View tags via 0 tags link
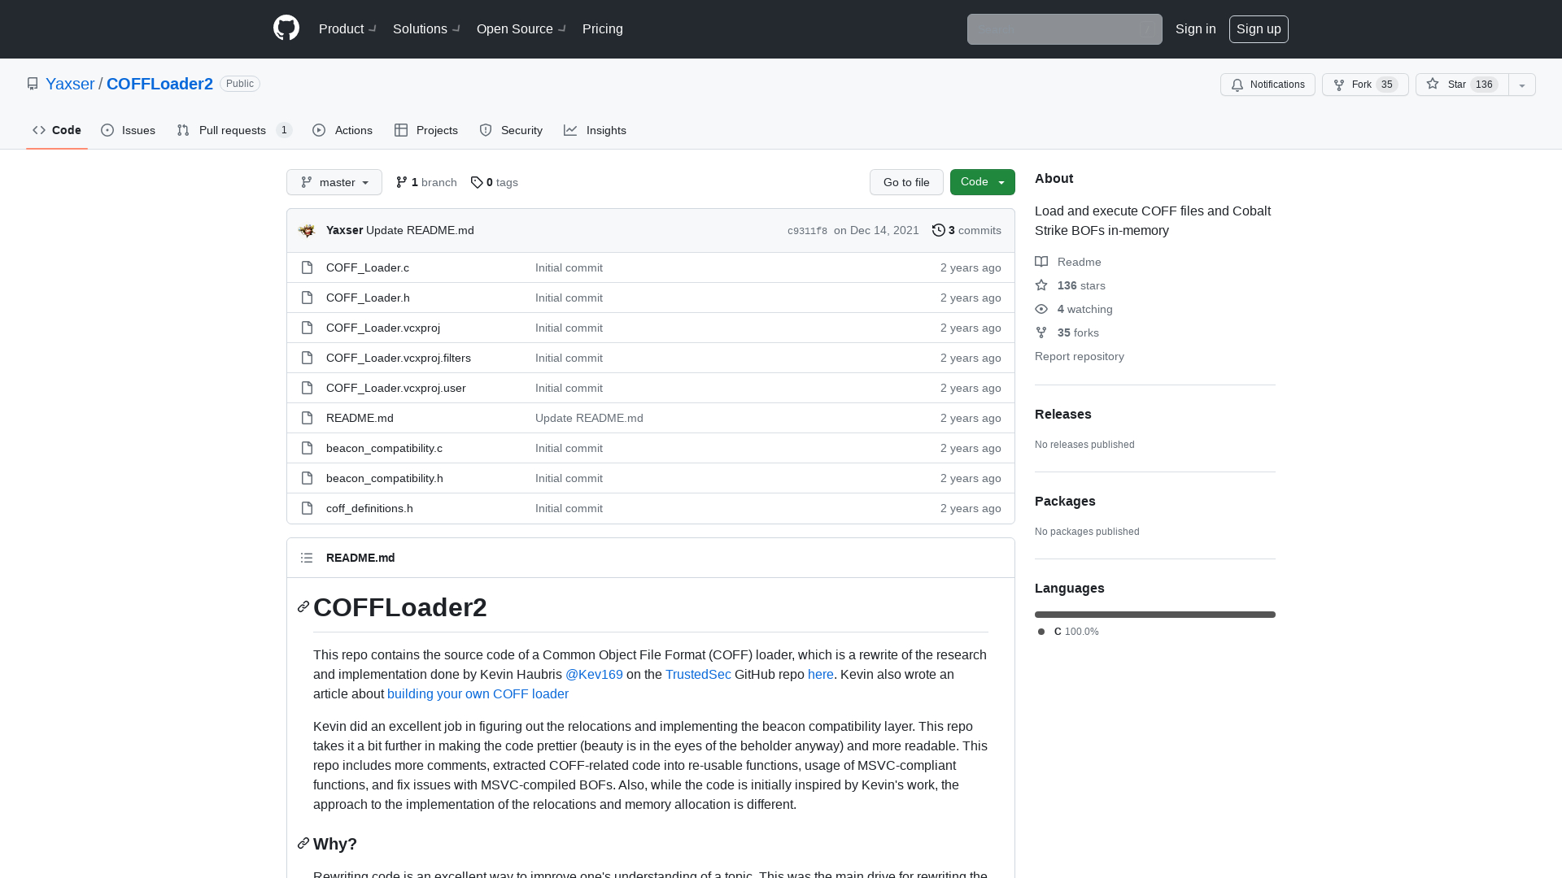Viewport: 1562px width, 878px height. pyautogui.click(x=495, y=182)
